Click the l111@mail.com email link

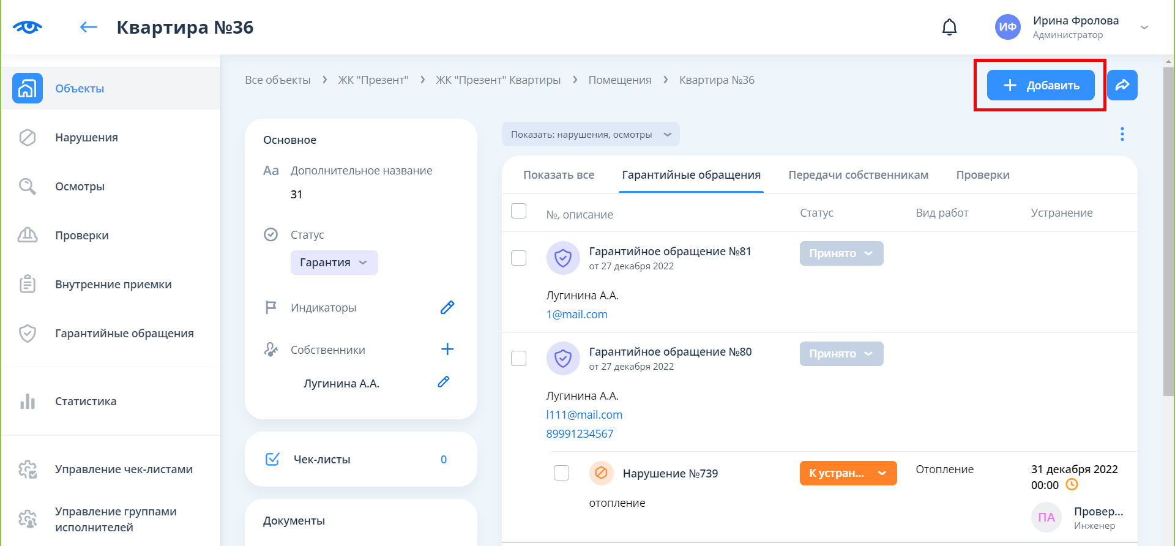coord(584,414)
